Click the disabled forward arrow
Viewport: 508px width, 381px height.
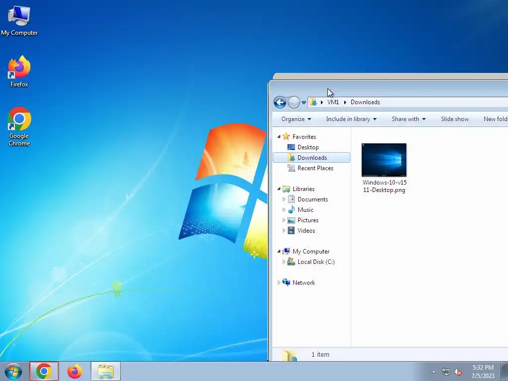[x=294, y=102]
